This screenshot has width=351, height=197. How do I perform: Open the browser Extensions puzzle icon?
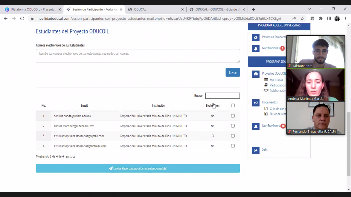coord(321,19)
